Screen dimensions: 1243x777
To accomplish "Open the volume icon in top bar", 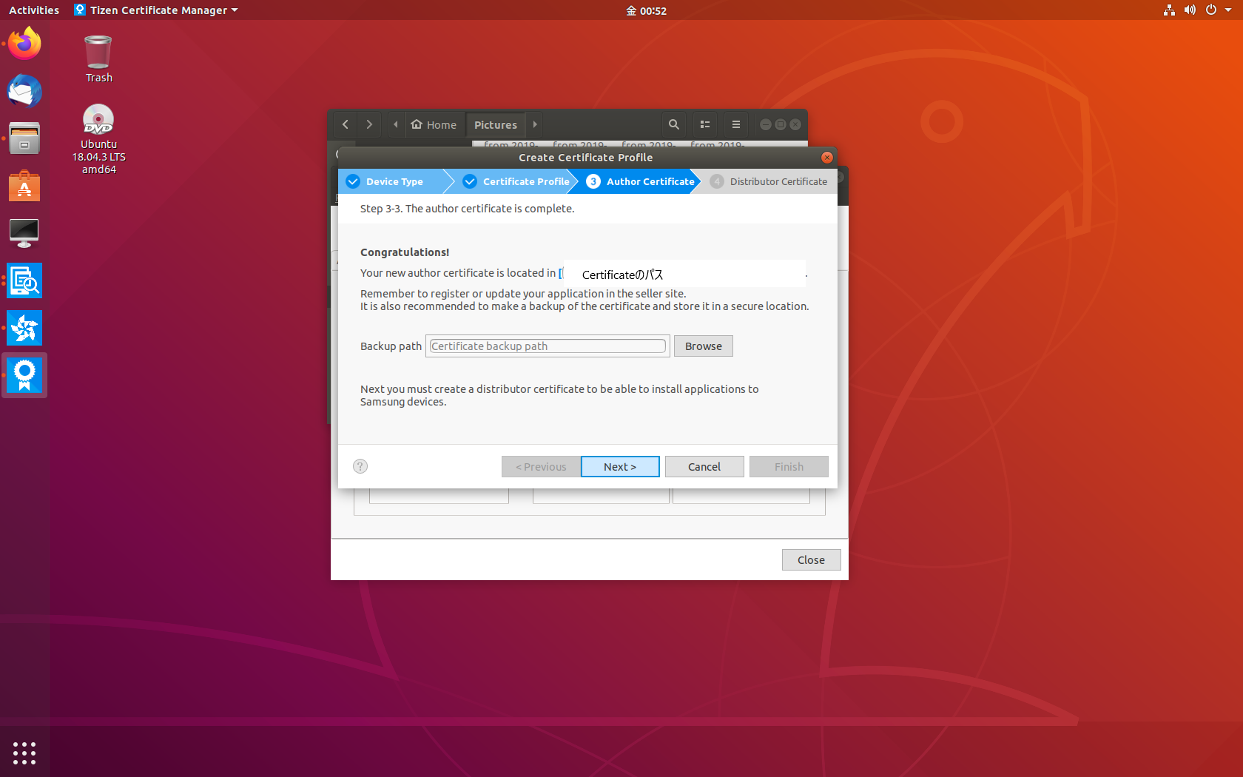I will pyautogui.click(x=1190, y=10).
